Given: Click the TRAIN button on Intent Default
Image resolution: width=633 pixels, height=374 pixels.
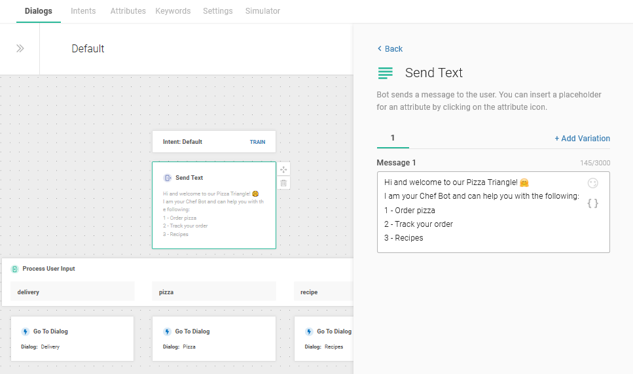Looking at the screenshot, I should pyautogui.click(x=257, y=142).
